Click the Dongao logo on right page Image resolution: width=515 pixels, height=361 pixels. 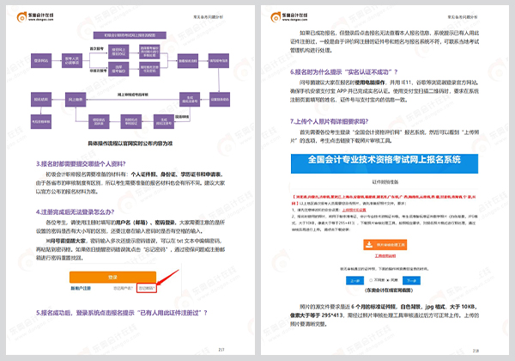(x=289, y=17)
